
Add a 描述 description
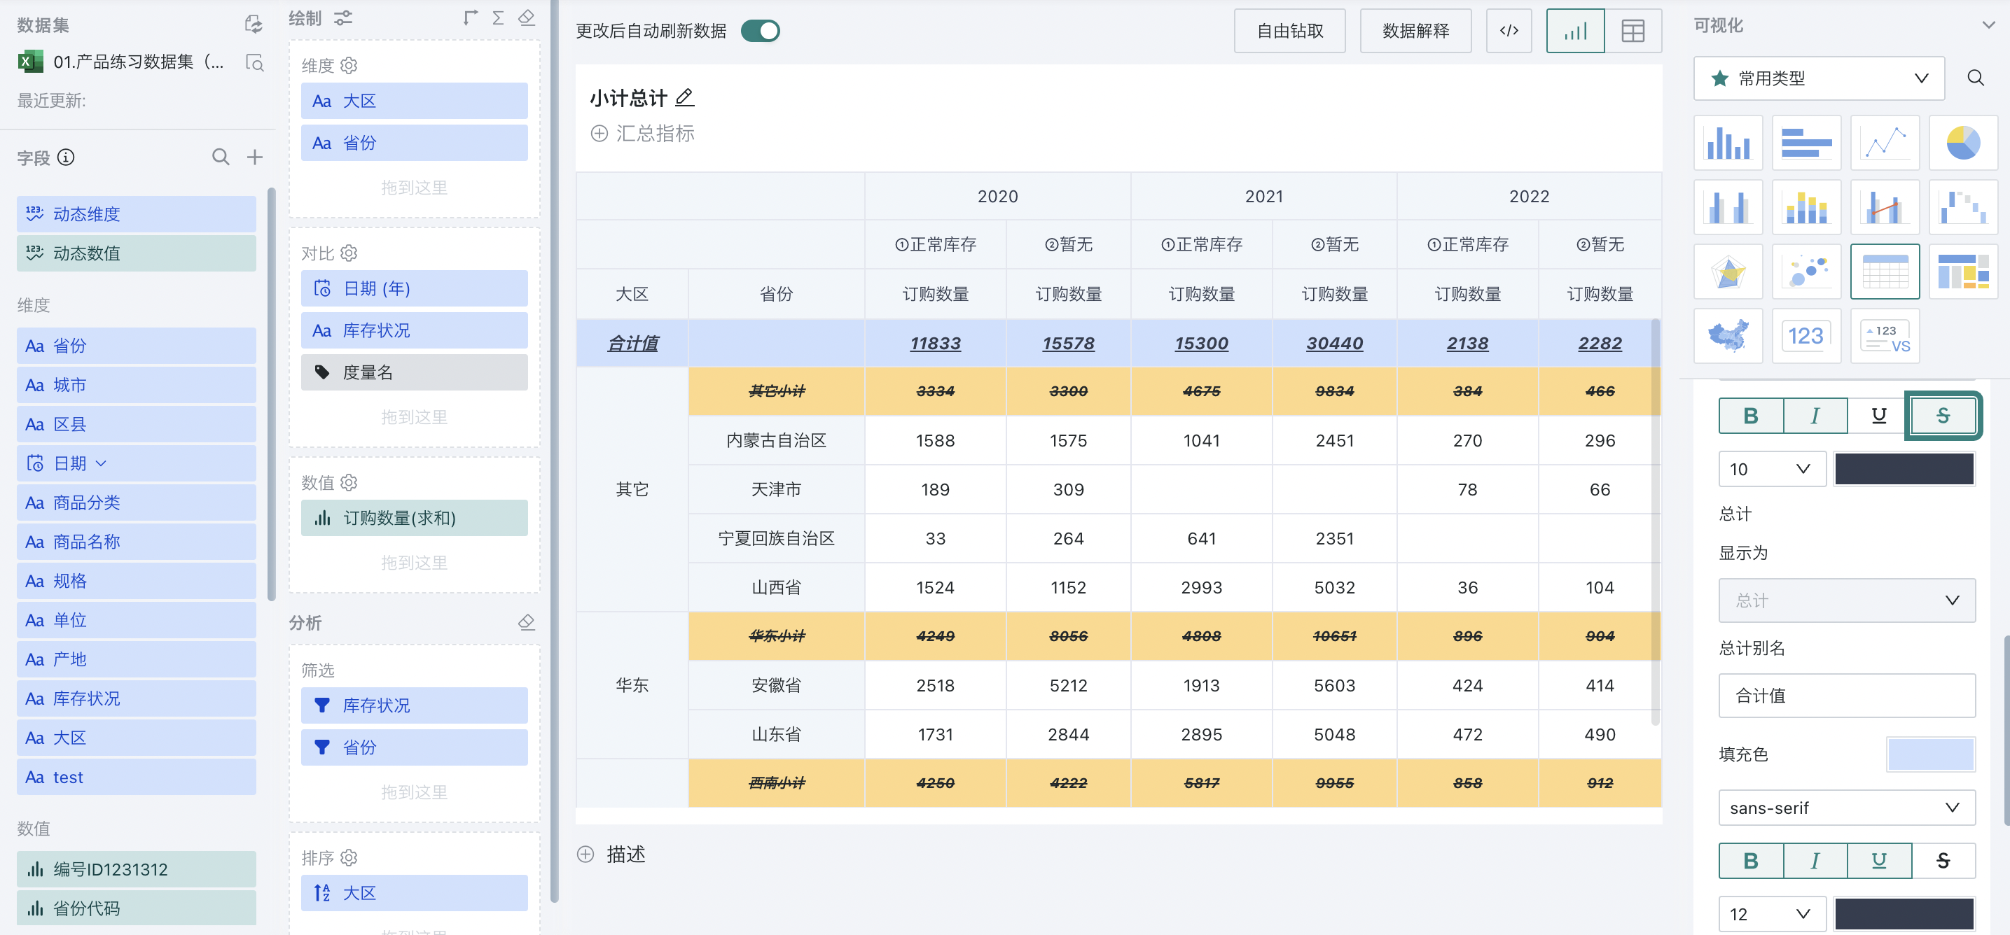pos(611,854)
